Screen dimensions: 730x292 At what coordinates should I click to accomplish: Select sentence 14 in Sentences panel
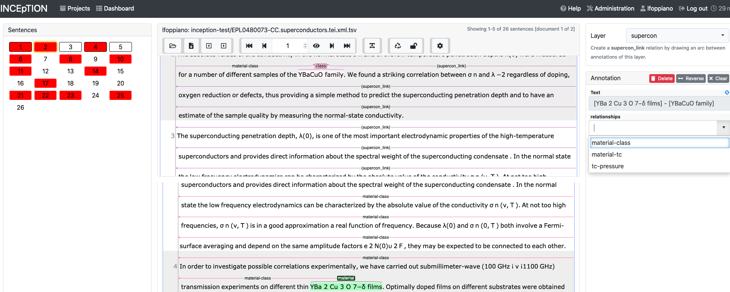click(x=96, y=71)
